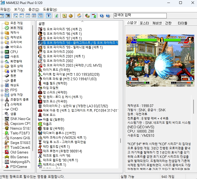
Task: Switch to large icons view
Action: [x=16, y=16]
